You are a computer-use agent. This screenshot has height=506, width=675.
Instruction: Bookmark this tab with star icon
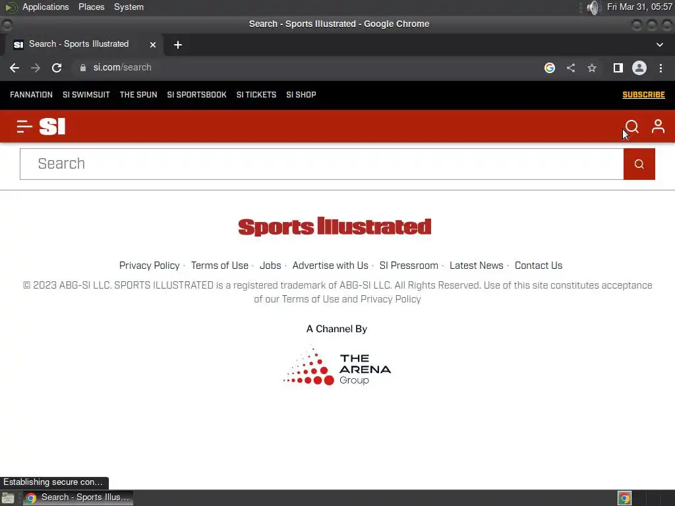592,68
